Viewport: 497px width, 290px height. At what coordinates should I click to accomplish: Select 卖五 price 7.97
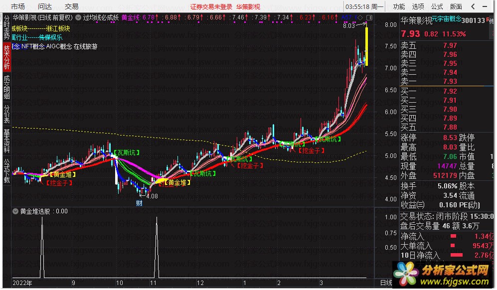pos(450,46)
